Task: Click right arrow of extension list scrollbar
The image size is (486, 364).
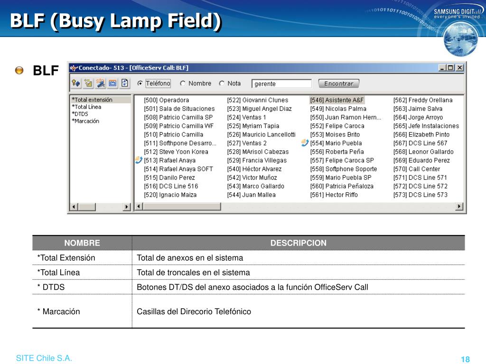Action: pos(459,207)
